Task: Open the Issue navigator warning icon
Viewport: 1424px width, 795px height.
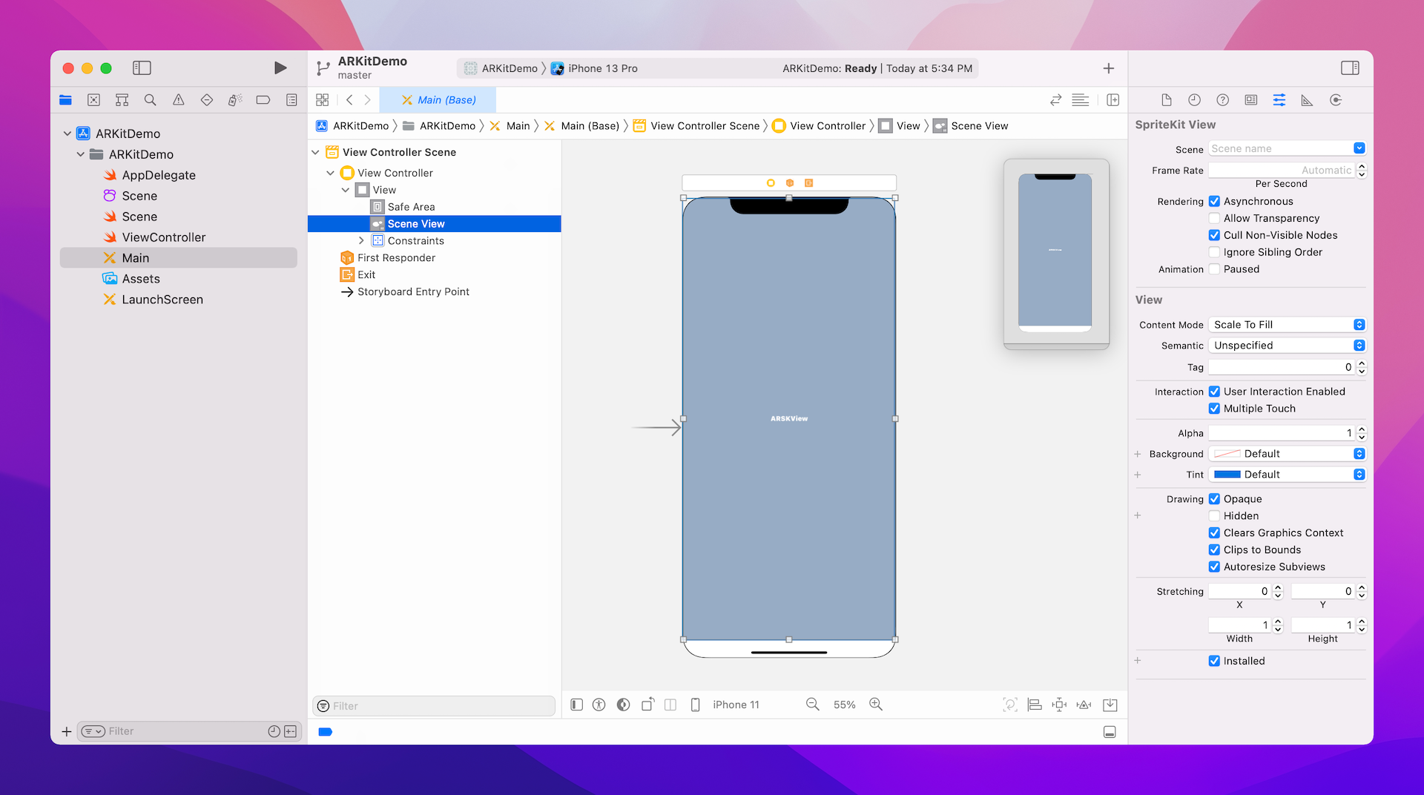Action: (179, 100)
